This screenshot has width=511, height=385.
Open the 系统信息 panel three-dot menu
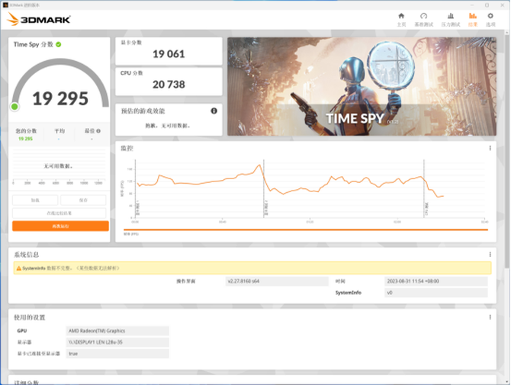pos(490,255)
